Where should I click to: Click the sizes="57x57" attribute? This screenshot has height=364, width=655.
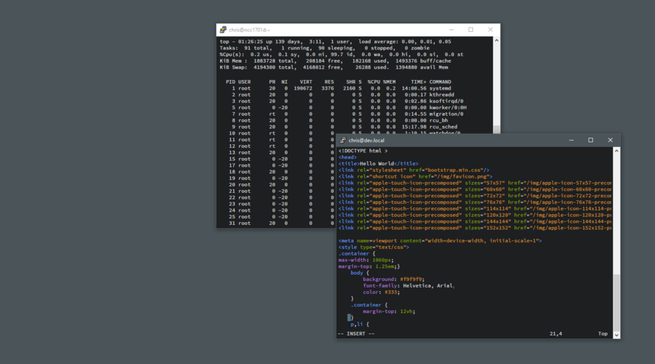pos(485,183)
